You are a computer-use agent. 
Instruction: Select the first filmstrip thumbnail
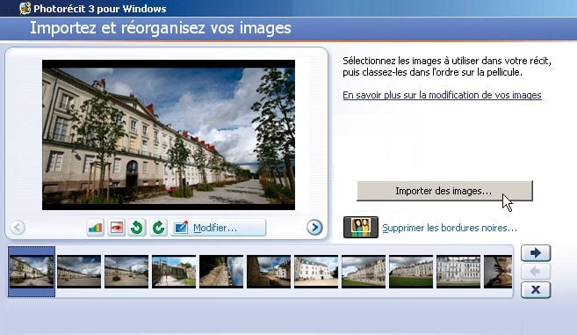click(x=32, y=272)
